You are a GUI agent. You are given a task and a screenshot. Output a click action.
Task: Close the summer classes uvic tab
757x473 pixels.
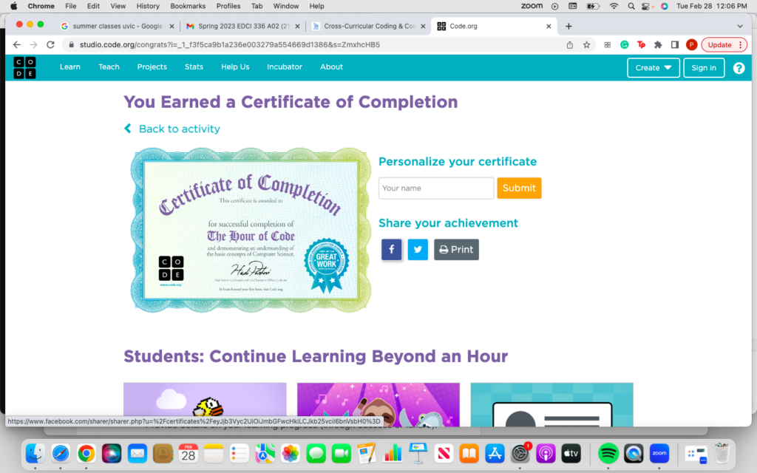(172, 26)
